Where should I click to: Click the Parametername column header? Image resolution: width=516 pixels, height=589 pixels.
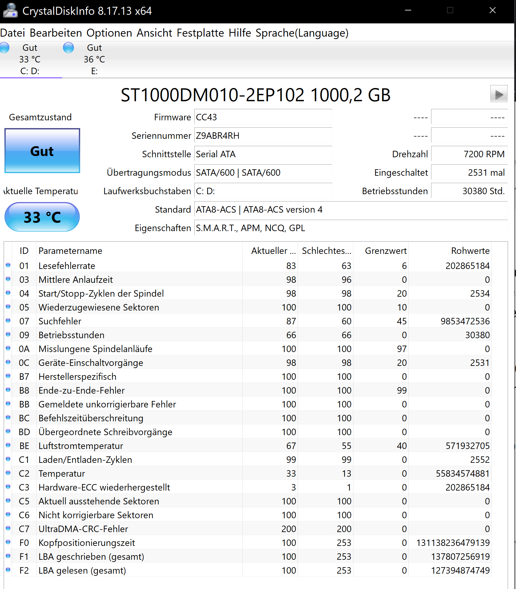click(139, 251)
